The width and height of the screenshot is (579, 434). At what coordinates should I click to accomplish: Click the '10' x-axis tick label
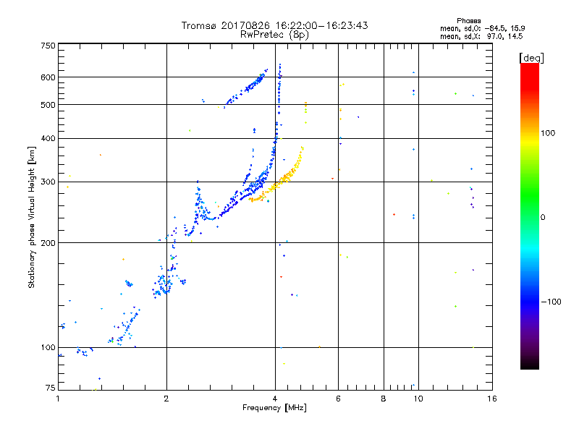(418, 399)
